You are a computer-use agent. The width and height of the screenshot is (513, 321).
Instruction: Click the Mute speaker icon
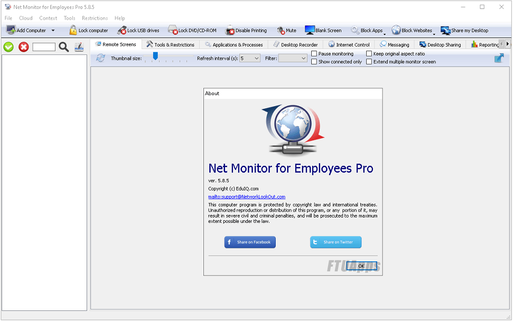(281, 31)
